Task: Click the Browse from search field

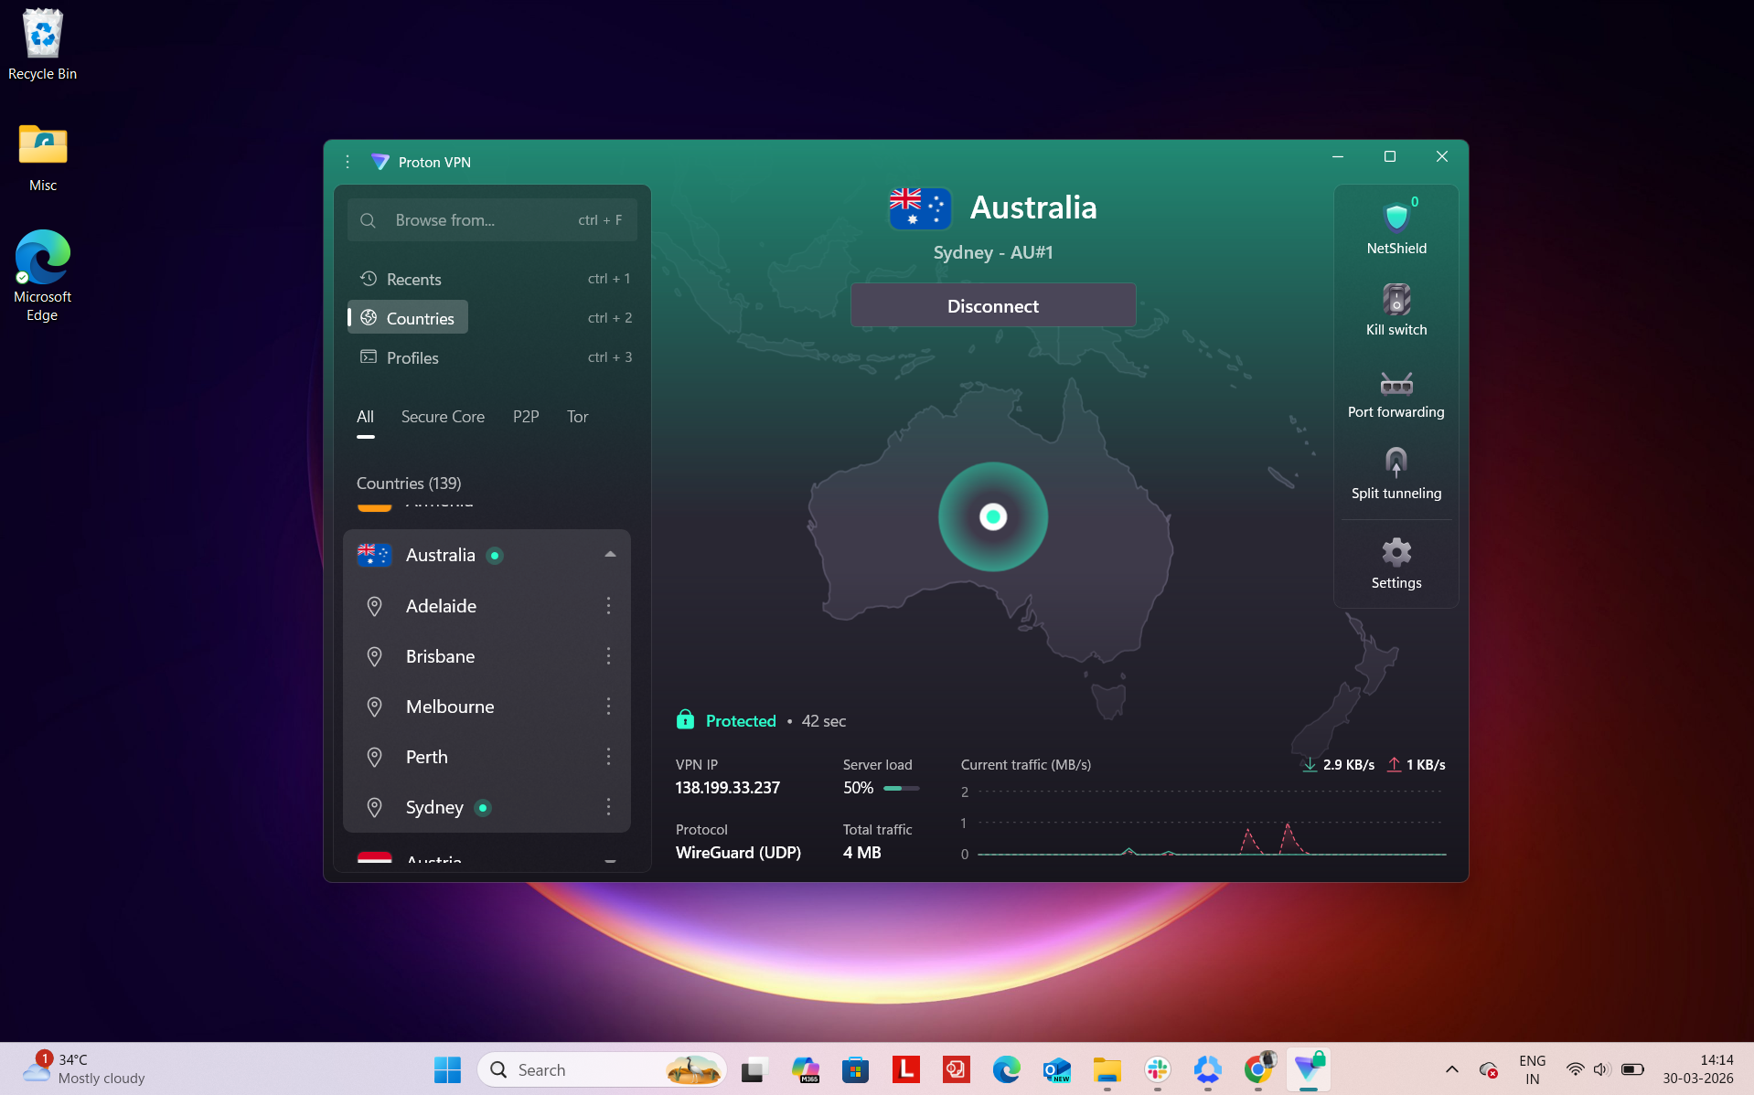Action: pyautogui.click(x=485, y=219)
